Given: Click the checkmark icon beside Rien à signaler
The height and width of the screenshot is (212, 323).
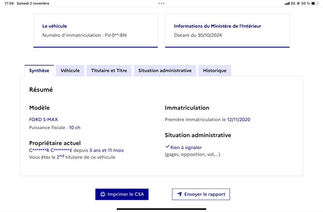Looking at the screenshot, I should [167, 147].
